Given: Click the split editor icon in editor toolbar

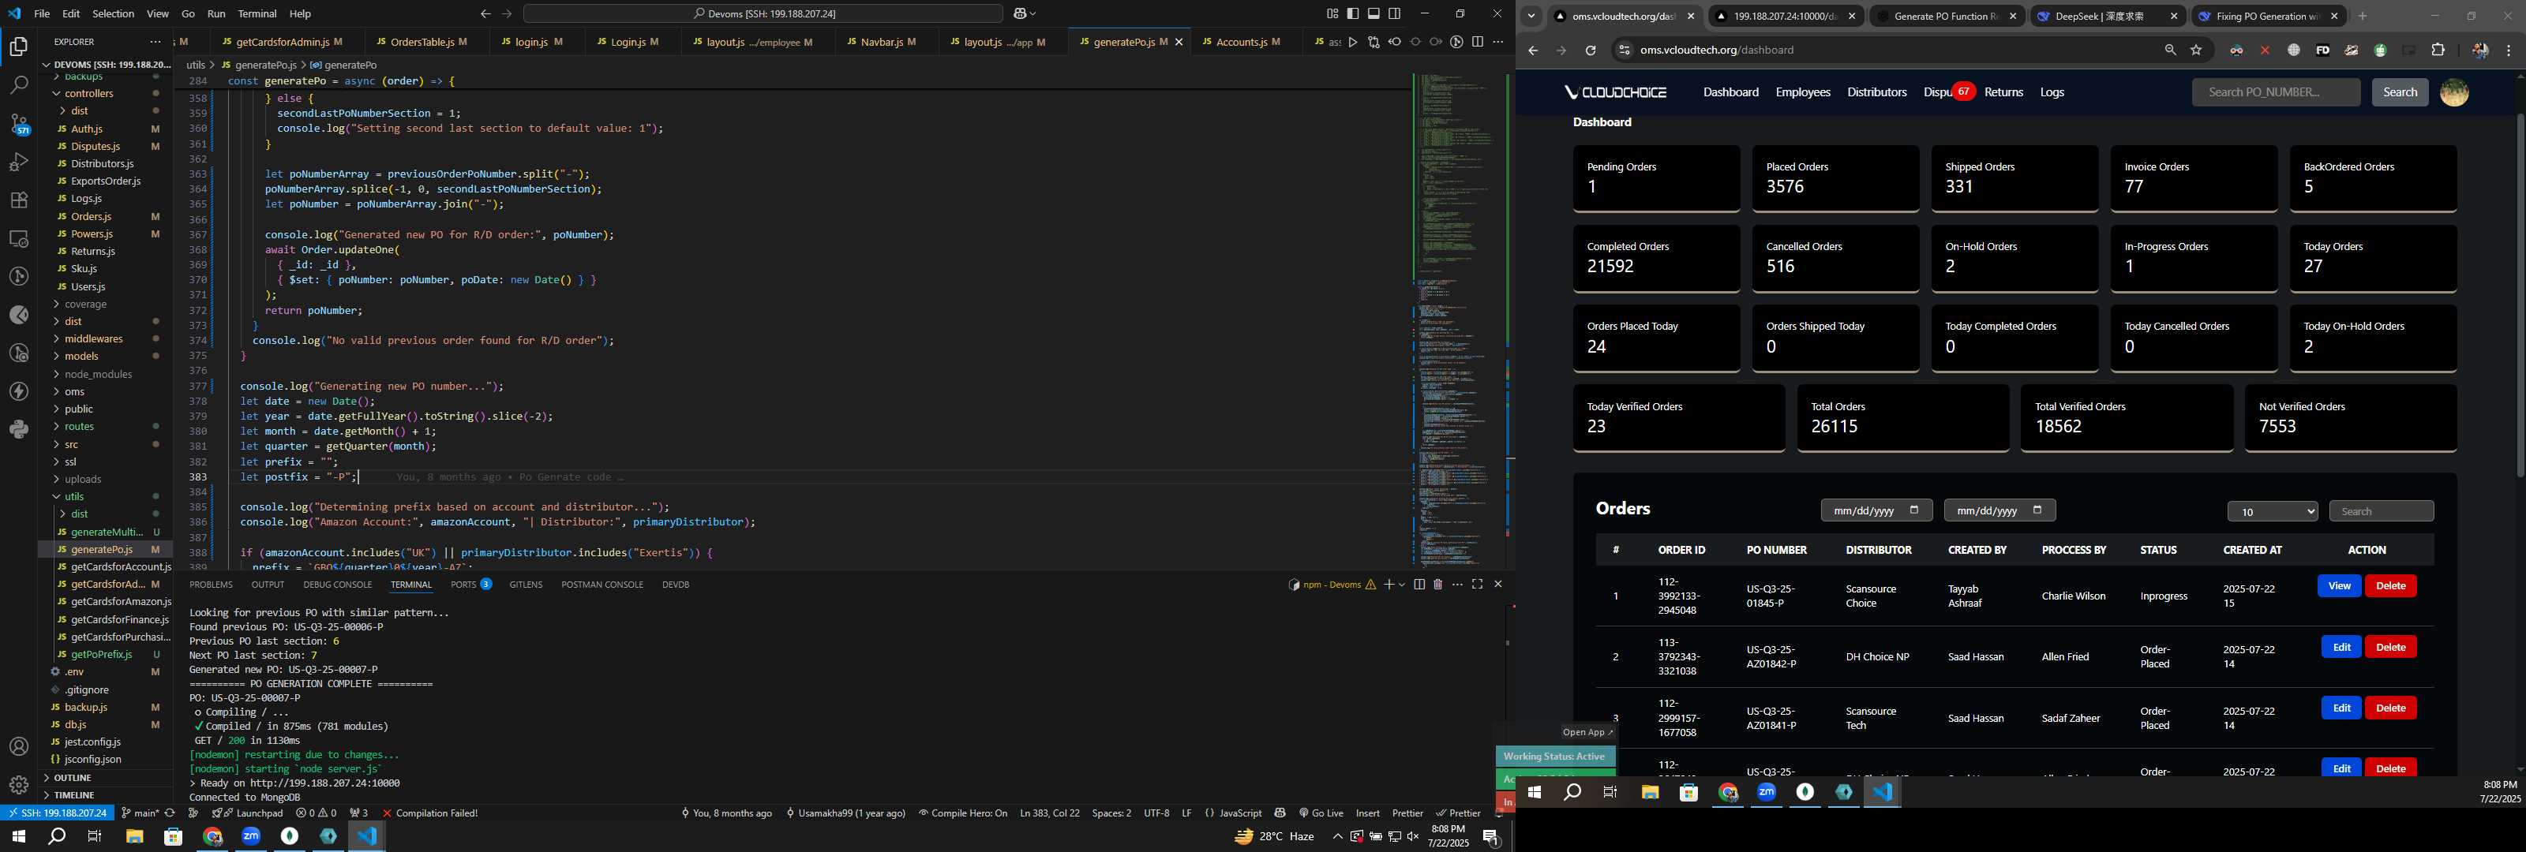Looking at the screenshot, I should coord(1478,42).
